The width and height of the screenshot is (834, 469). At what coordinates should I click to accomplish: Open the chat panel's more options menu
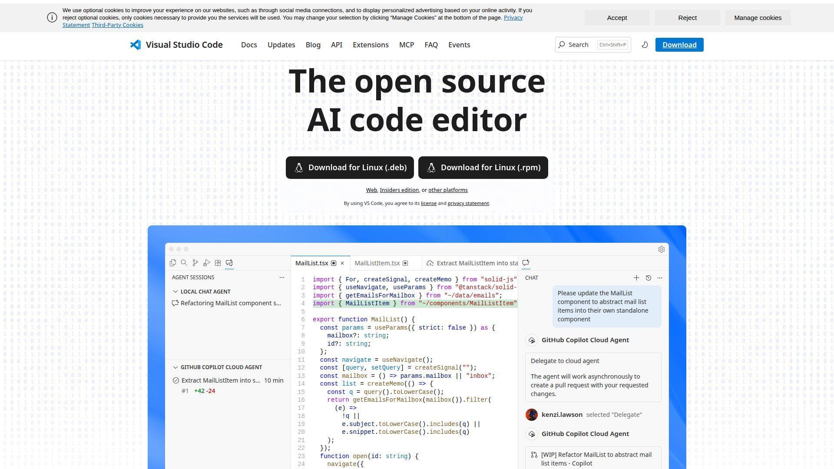[660, 277]
